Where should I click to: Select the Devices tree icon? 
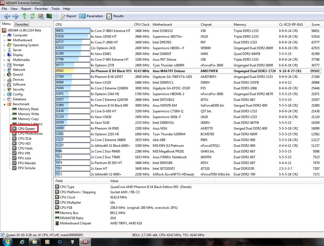point(9,80)
